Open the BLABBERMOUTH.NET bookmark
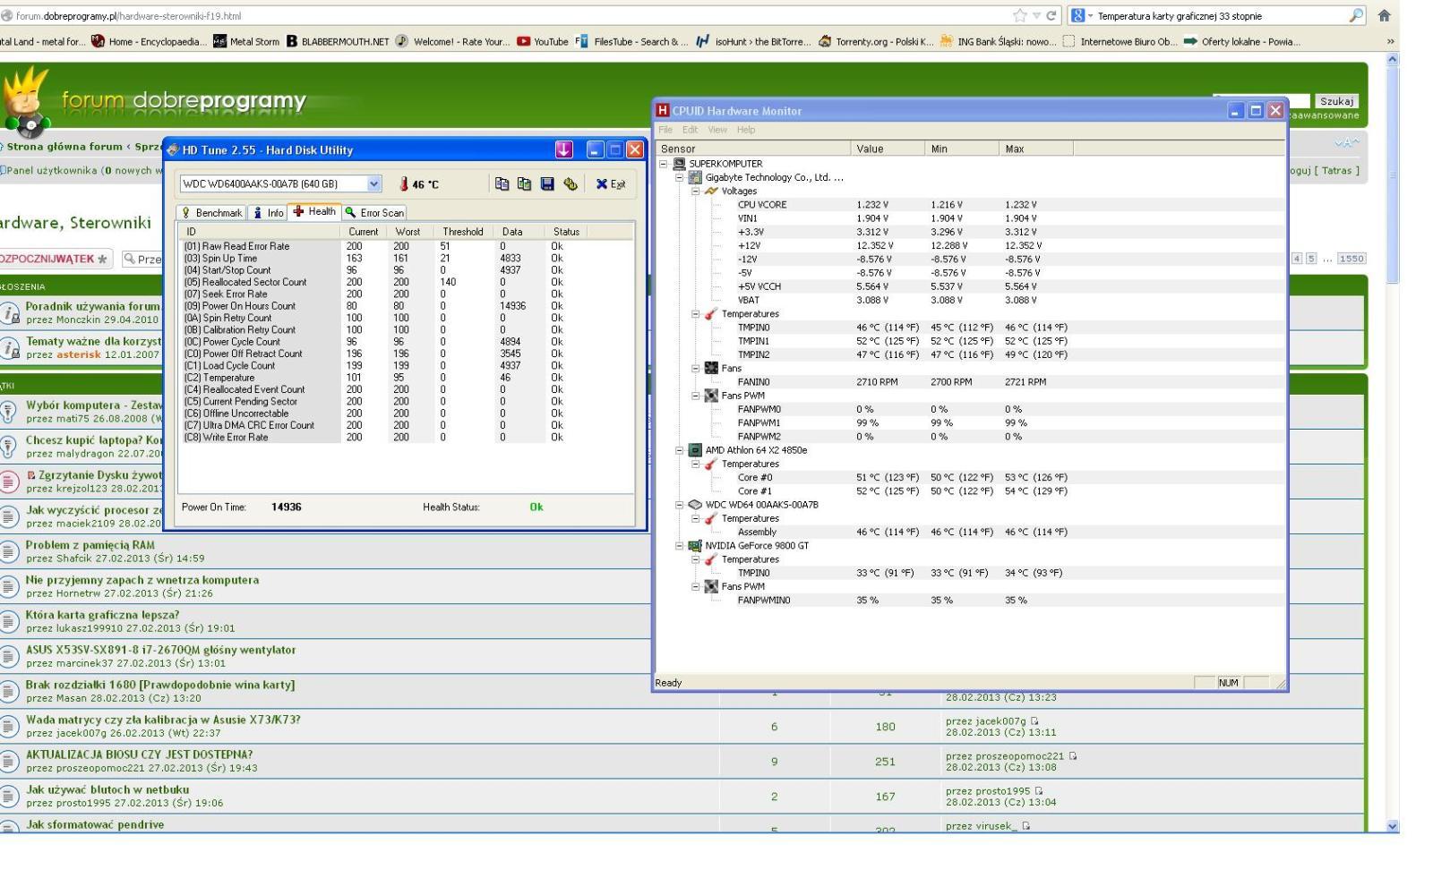Viewport: 1433px width, 895px height. (x=338, y=41)
